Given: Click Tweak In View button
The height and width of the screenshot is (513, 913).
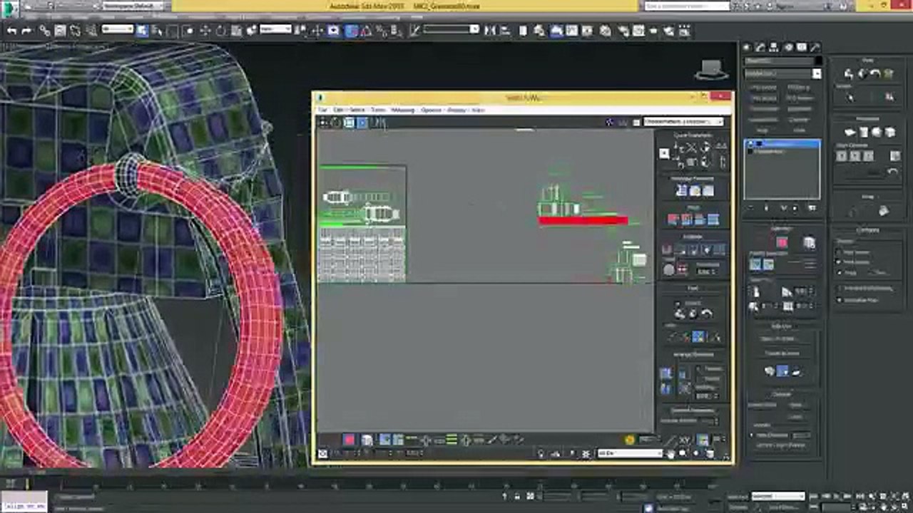Looking at the screenshot, I should (x=781, y=353).
